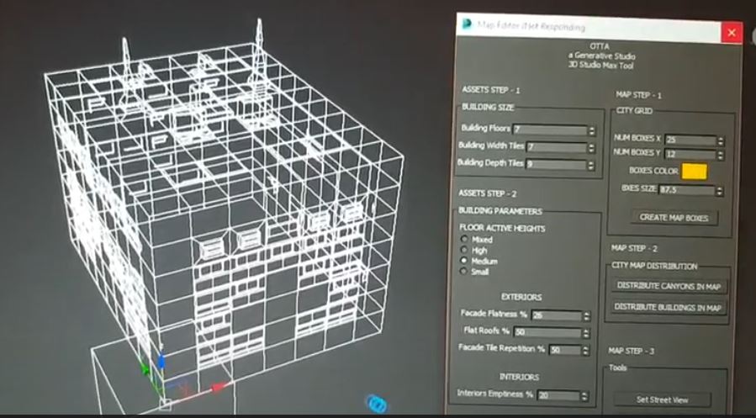Click the NUM BOXES X field
Screen dimensions: 756x418
click(x=690, y=140)
